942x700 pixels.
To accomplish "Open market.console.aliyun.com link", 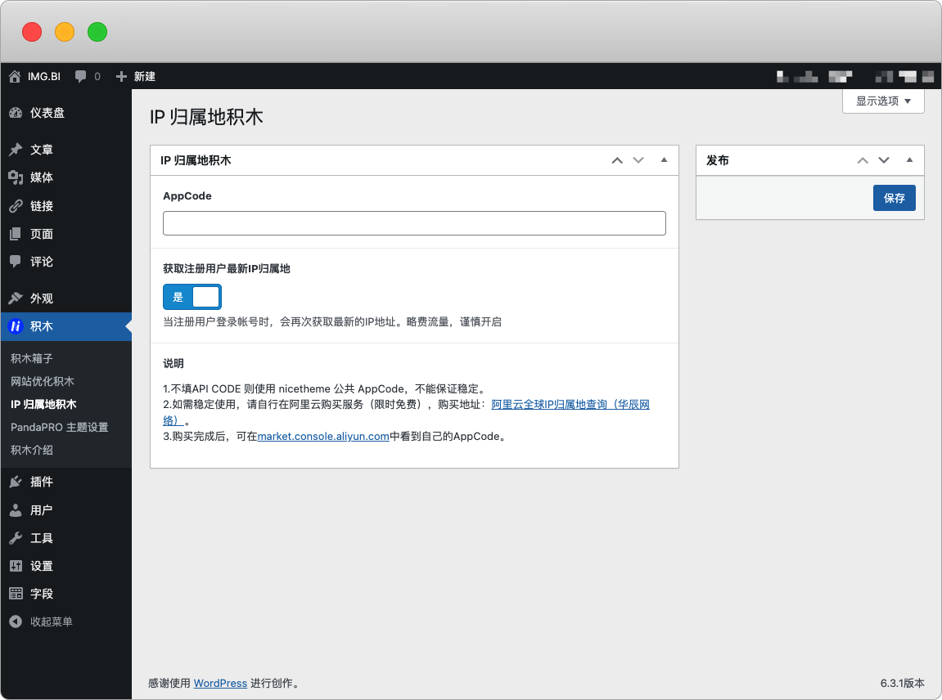I will click(x=323, y=437).
